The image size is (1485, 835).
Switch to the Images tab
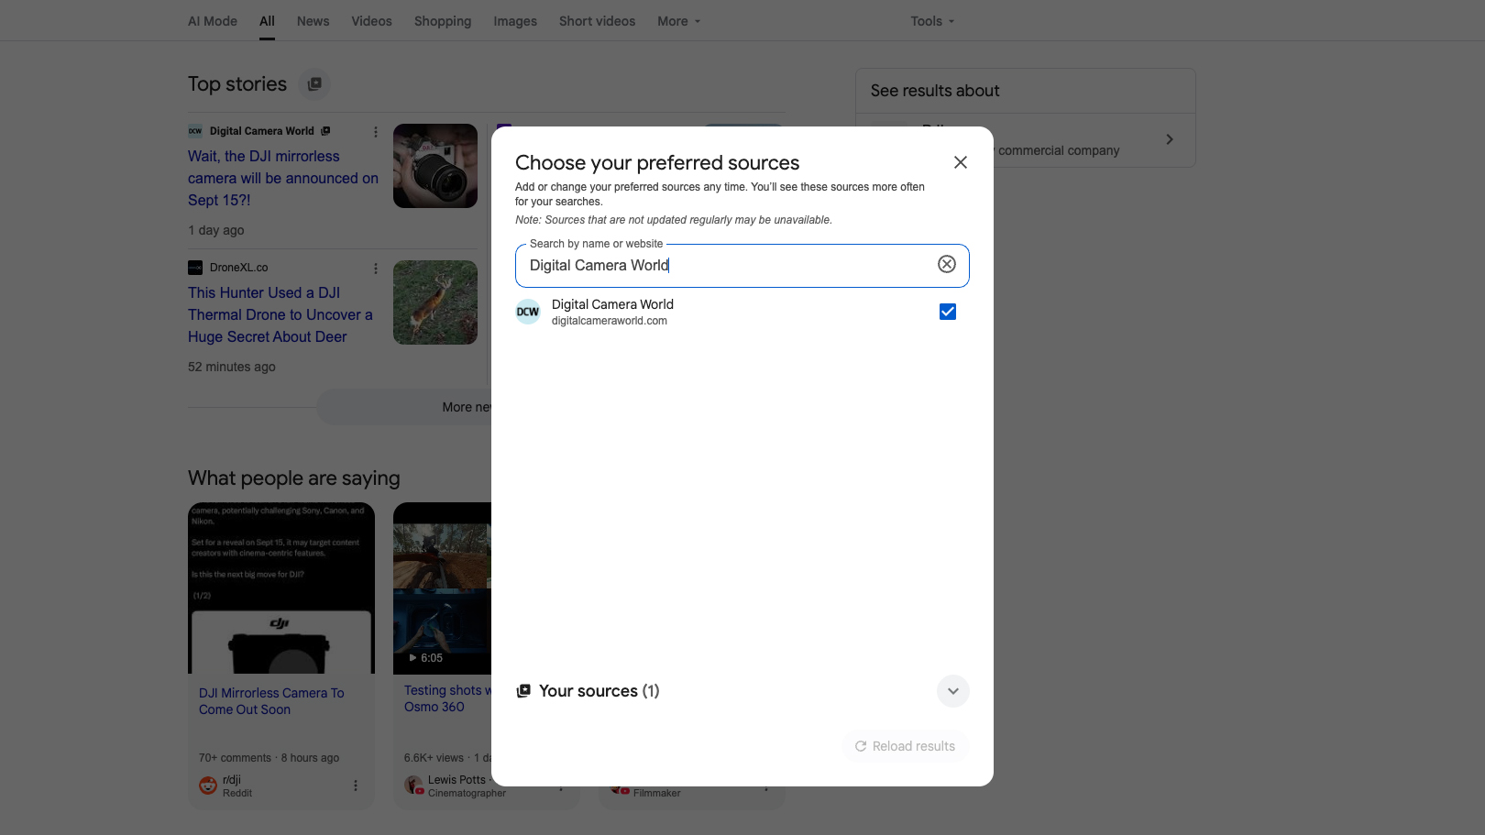(515, 21)
